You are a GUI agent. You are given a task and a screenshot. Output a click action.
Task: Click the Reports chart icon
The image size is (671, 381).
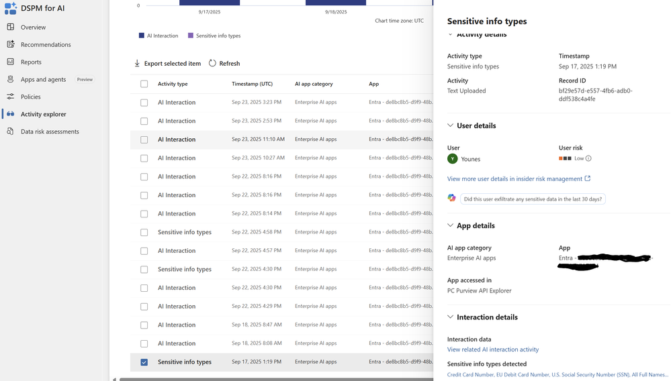10,62
